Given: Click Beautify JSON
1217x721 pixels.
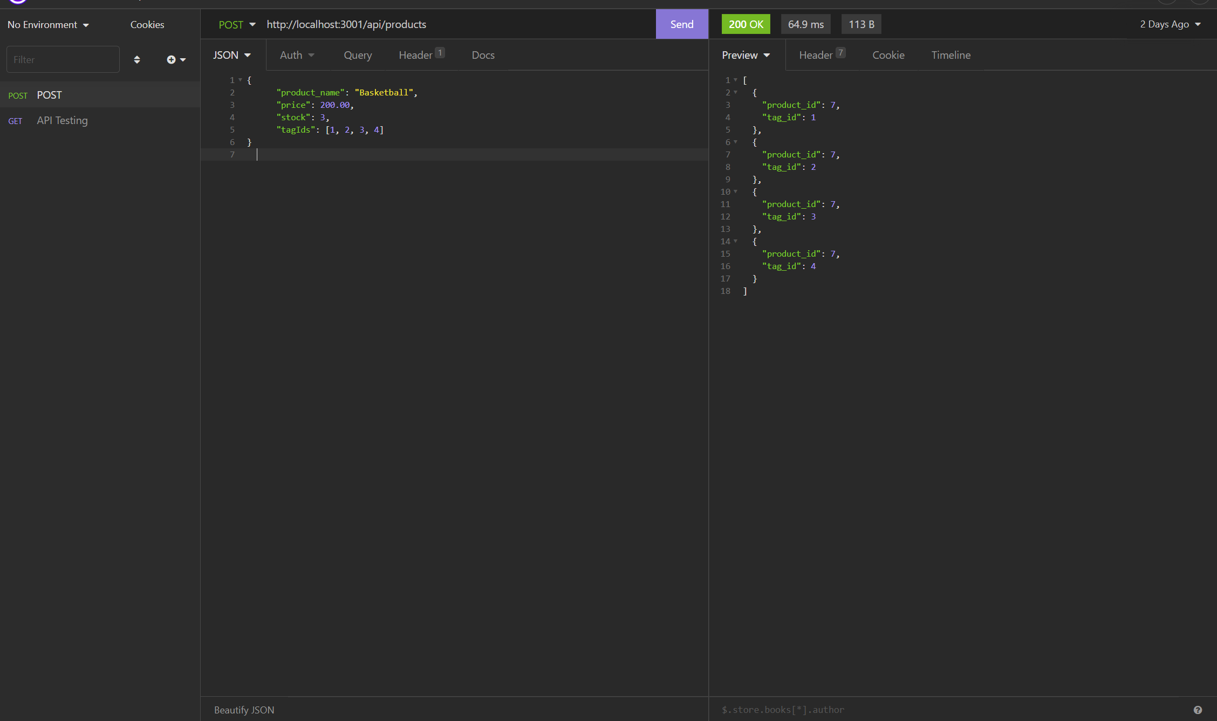Looking at the screenshot, I should 244,710.
